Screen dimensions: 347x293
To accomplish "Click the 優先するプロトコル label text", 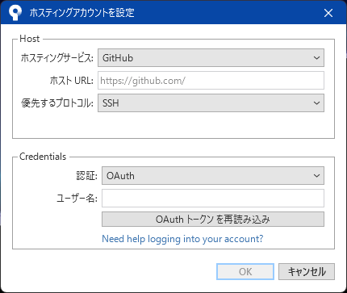I will [57, 103].
